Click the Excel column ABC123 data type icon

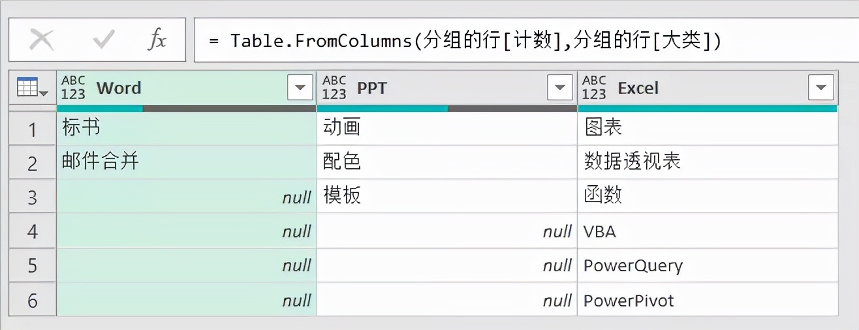[x=594, y=87]
